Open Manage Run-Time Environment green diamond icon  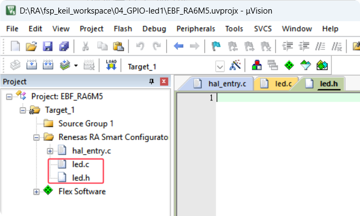pyautogui.click(x=289, y=65)
